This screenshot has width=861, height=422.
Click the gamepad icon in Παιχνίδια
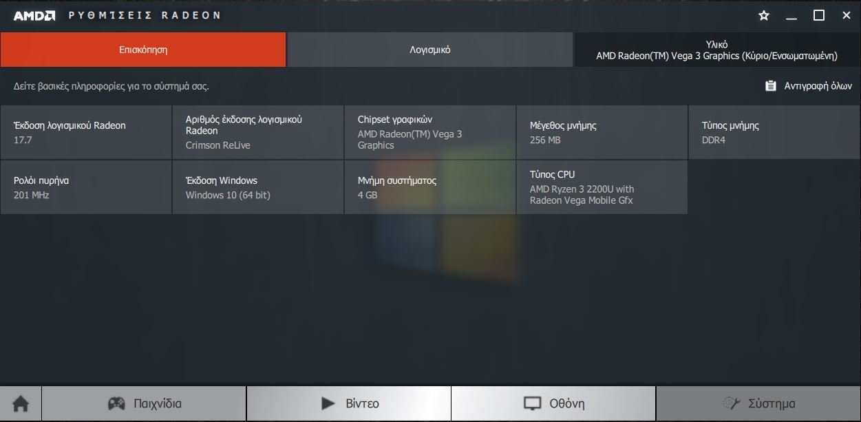[117, 403]
